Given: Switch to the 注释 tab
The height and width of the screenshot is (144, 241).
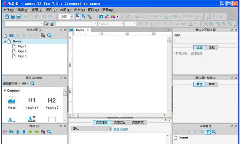Looking at the screenshot, I should click(212, 48).
